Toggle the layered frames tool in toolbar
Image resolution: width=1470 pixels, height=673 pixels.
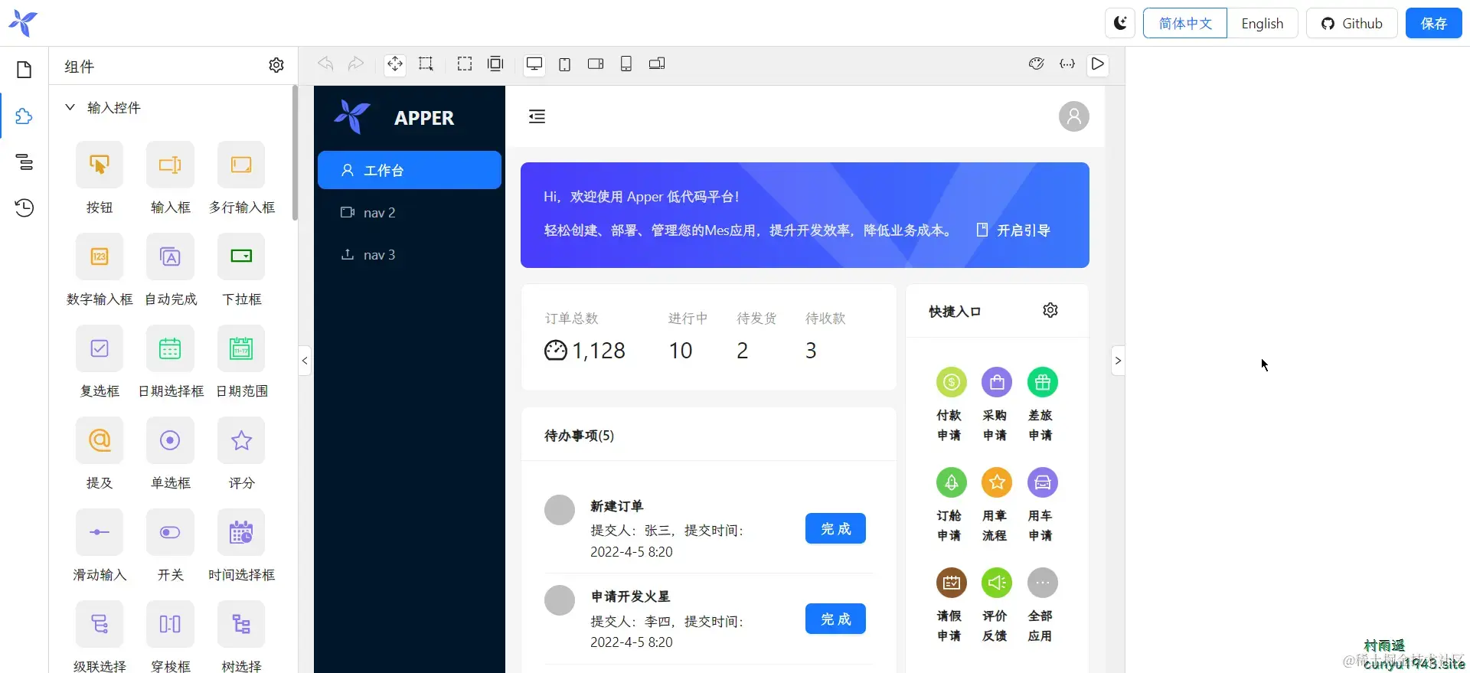pyautogui.click(x=495, y=64)
